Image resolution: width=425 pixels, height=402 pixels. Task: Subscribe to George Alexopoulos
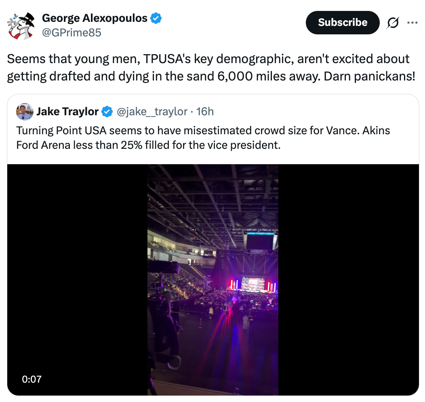click(342, 23)
